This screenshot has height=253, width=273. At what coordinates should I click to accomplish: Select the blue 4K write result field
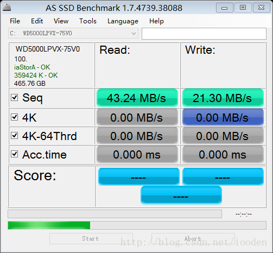223,117
